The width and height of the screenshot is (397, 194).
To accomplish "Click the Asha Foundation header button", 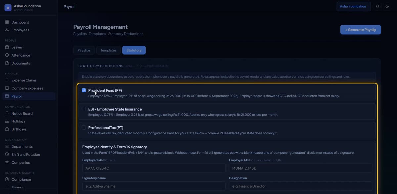I will click(354, 6).
